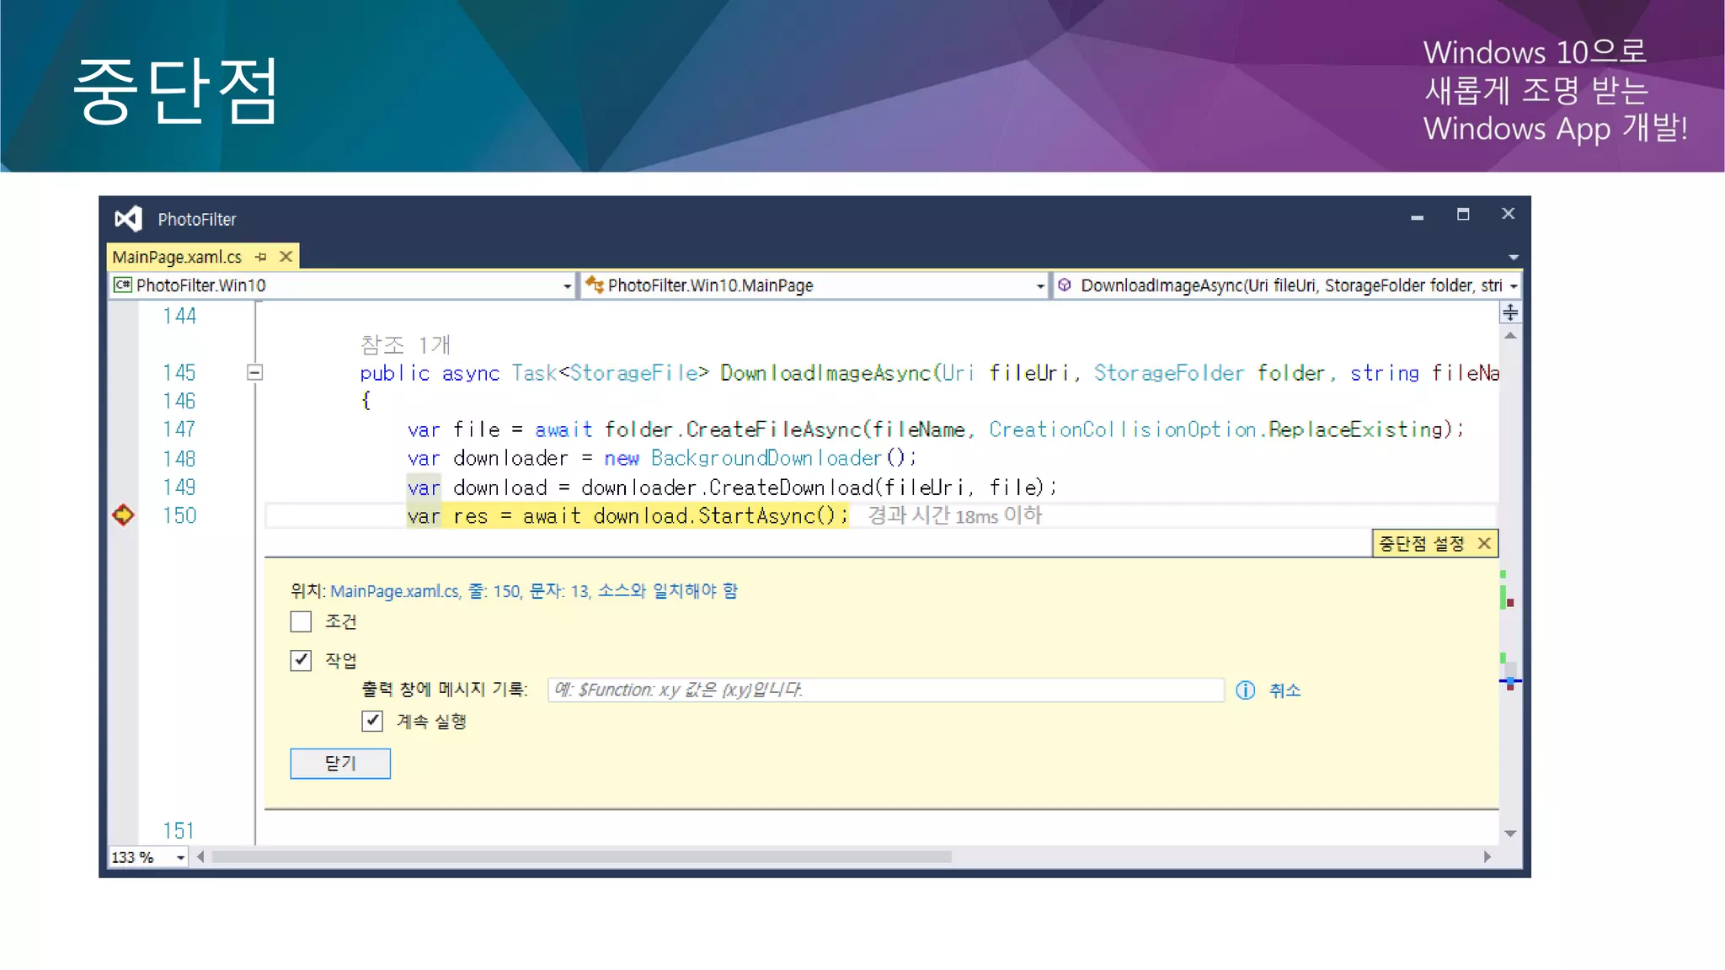Screen dimensions: 1725x970
Task: Click the 취소 link
Action: coord(1284,690)
